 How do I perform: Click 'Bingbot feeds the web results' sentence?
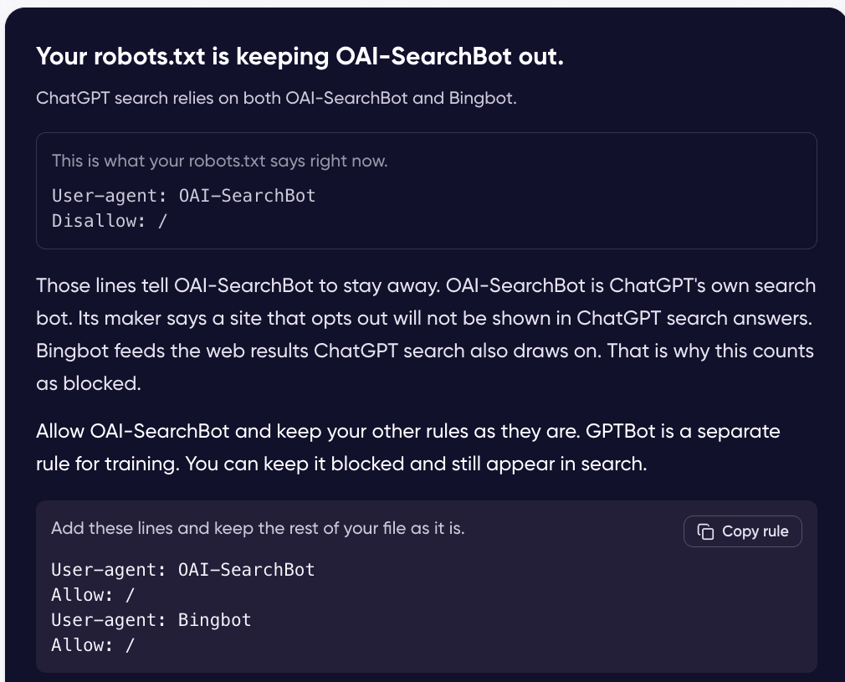click(x=319, y=351)
